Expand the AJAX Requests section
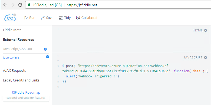The height and width of the screenshot is (105, 211). click(x=14, y=71)
